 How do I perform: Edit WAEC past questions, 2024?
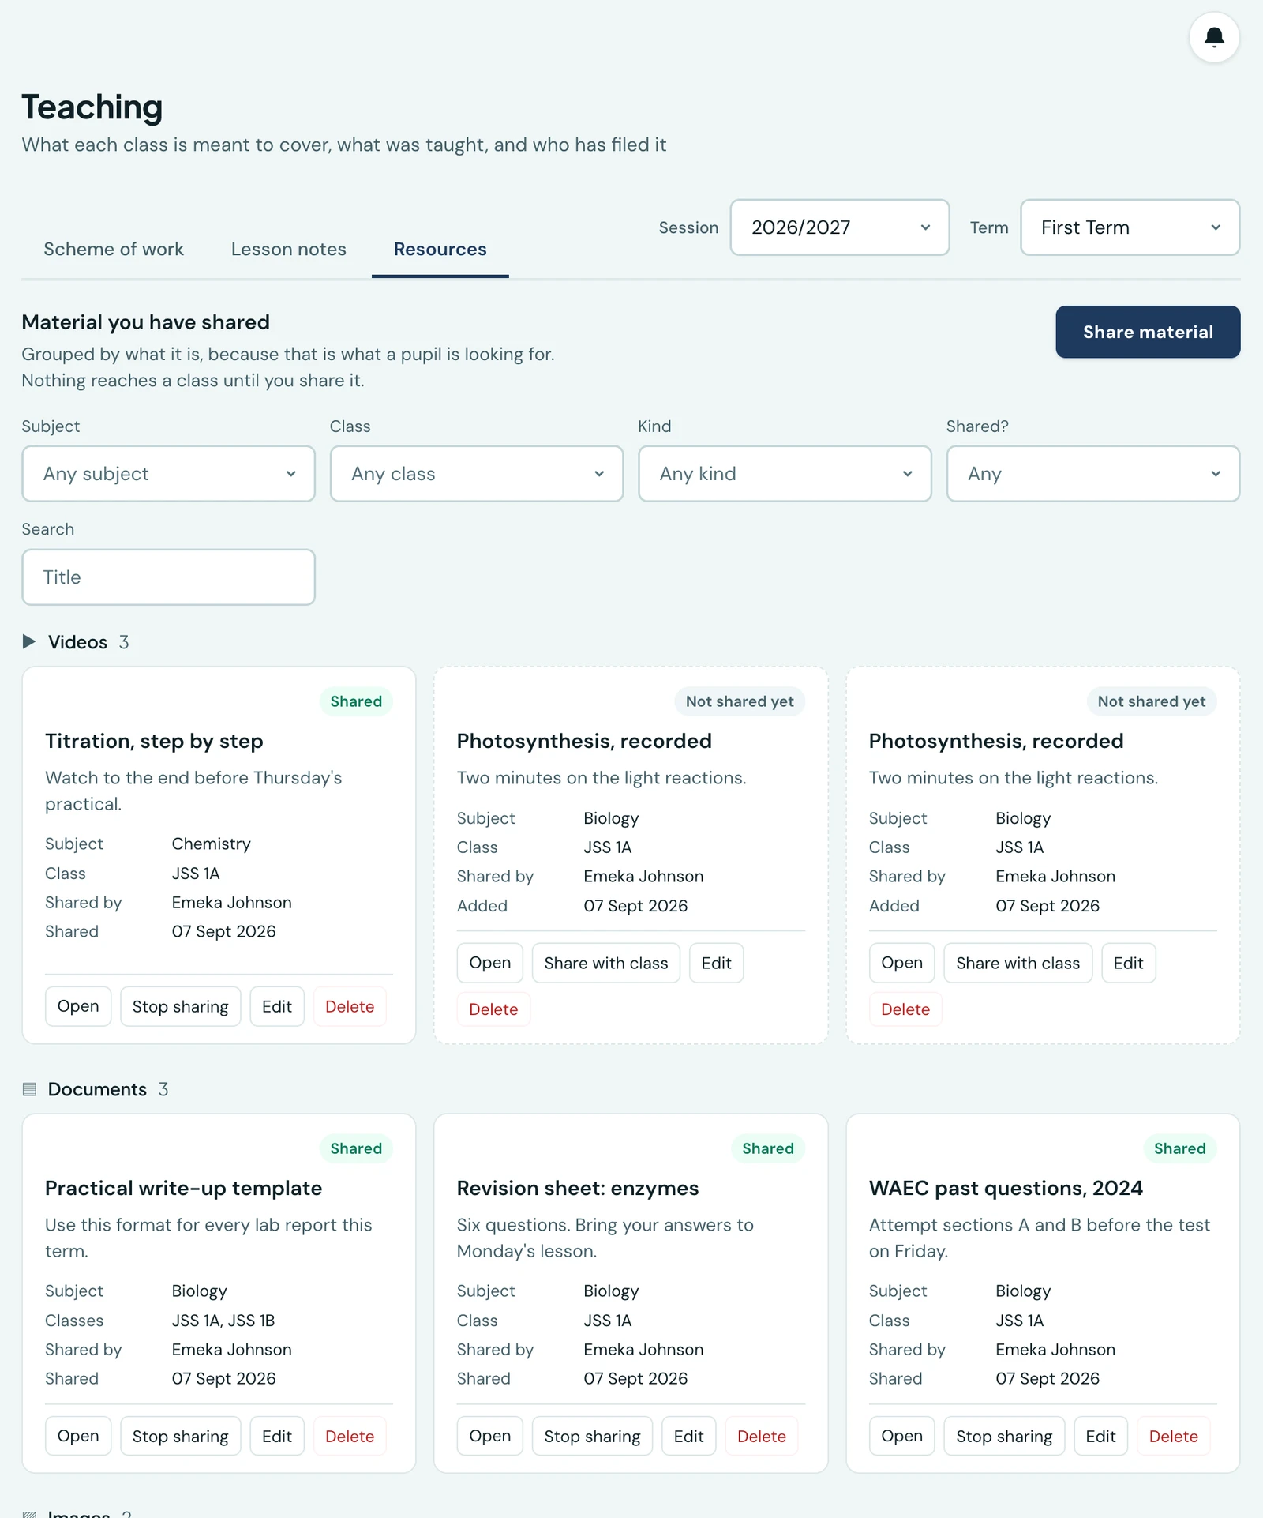(x=1101, y=1436)
